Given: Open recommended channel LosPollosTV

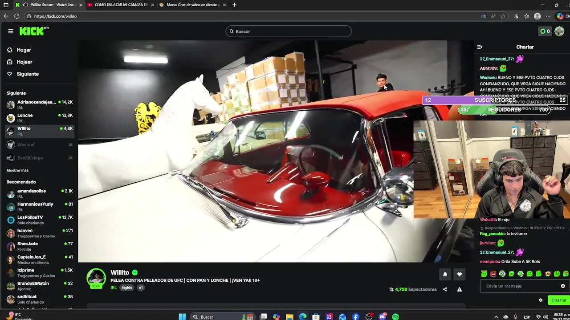Looking at the screenshot, I should (40, 220).
